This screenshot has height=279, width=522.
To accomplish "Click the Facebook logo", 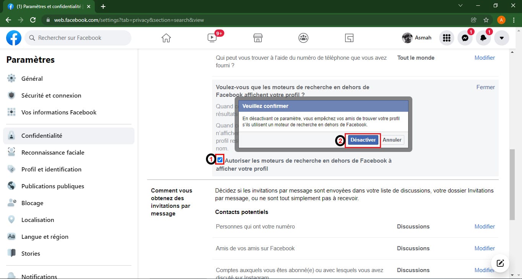I will click(x=14, y=38).
